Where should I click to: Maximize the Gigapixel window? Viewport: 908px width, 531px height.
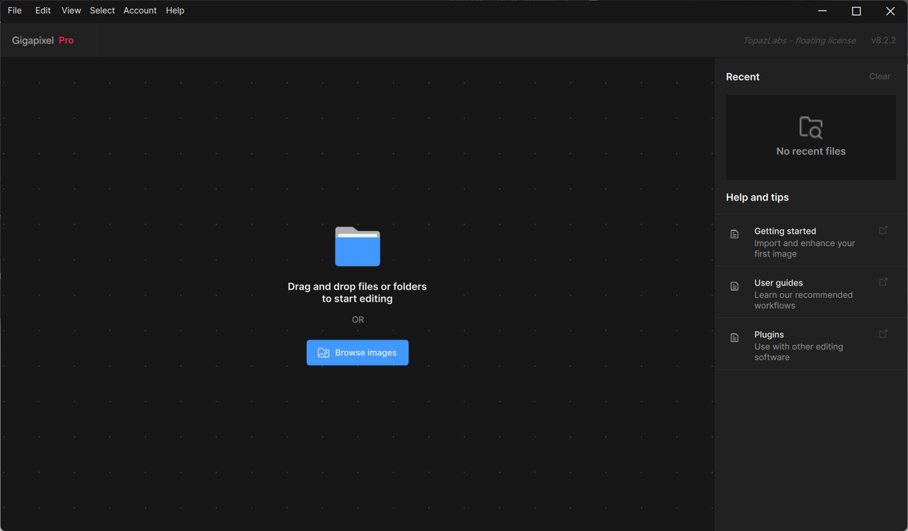coord(856,11)
